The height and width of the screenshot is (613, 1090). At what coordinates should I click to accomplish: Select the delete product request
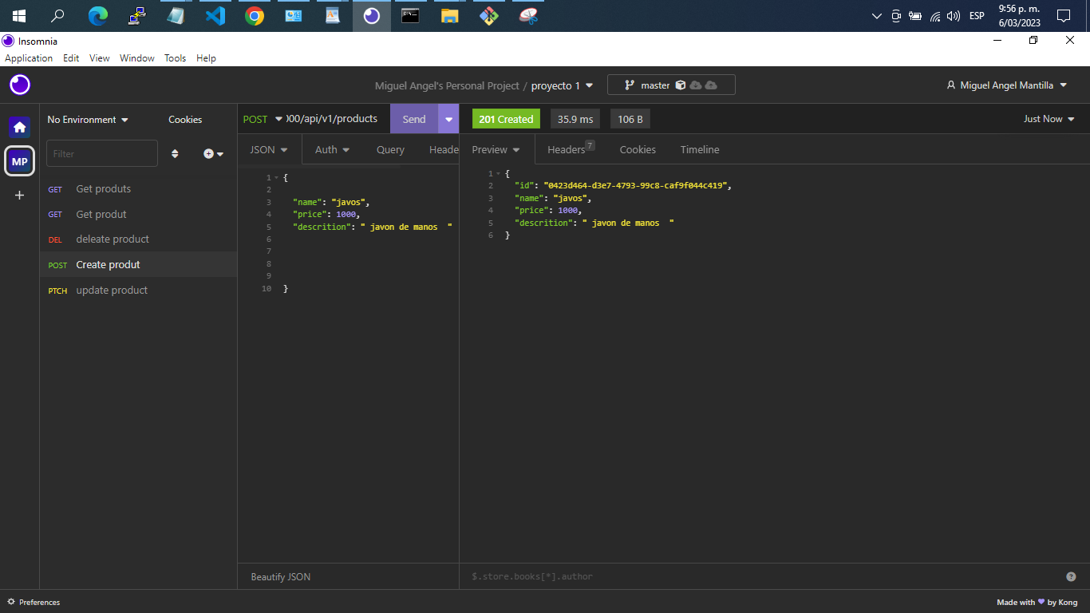[112, 239]
